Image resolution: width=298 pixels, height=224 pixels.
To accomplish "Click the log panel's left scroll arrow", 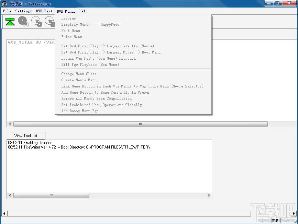I will pyautogui.click(x=10, y=196).
